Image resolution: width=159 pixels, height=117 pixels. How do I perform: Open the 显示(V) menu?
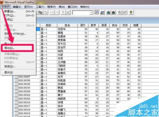coord(29,7)
